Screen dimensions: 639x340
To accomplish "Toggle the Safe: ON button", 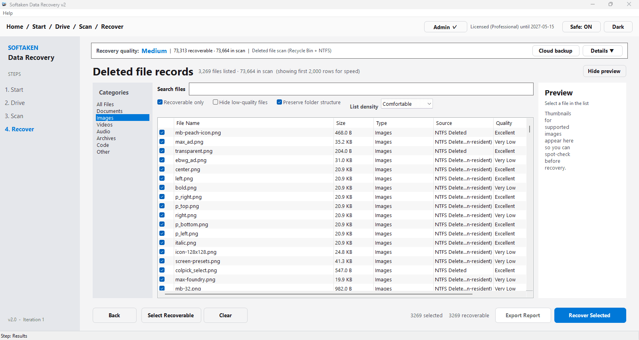I will click(x=581, y=27).
